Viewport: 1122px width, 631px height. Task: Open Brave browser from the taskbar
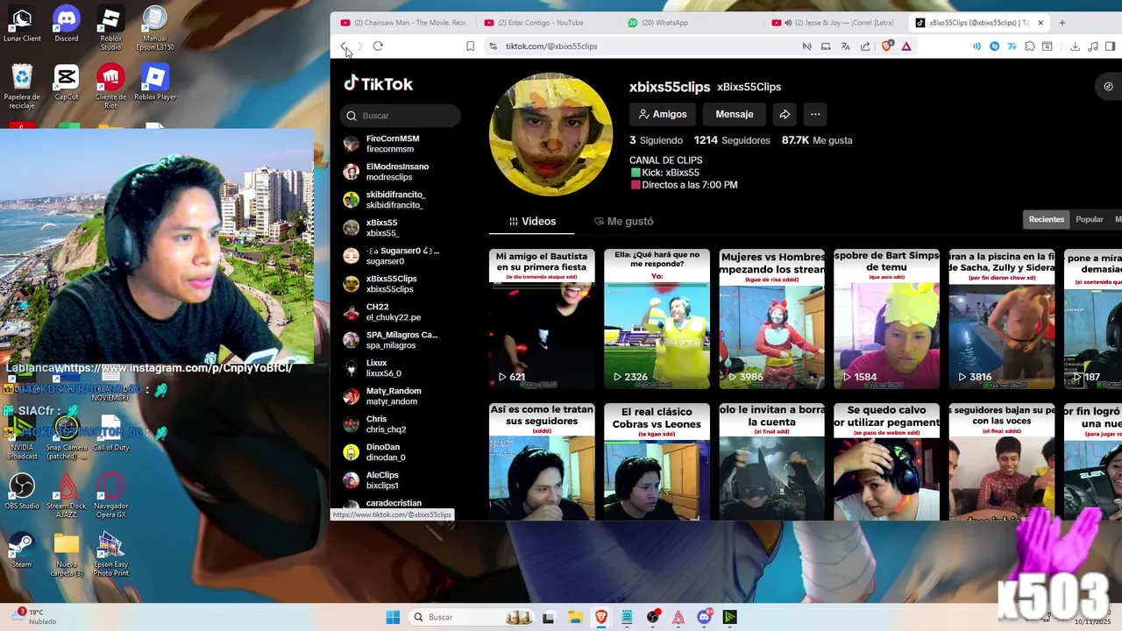tap(601, 617)
